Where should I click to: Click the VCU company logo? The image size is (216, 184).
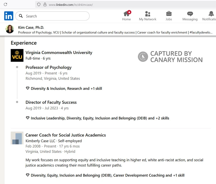tap(17, 55)
